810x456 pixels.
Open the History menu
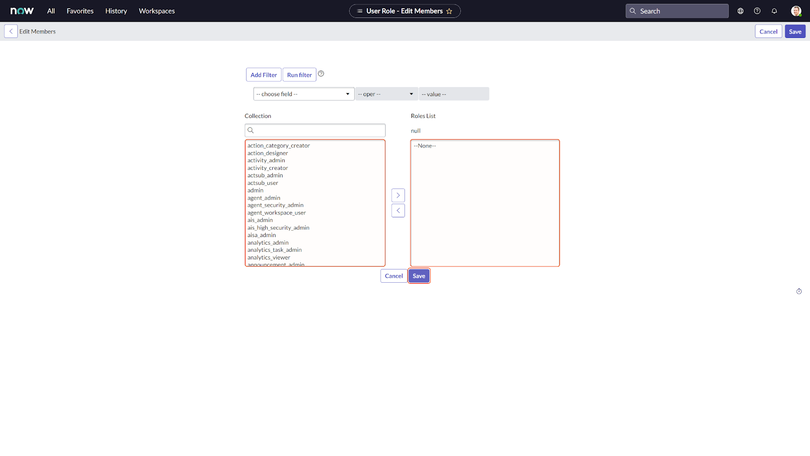coord(116,11)
